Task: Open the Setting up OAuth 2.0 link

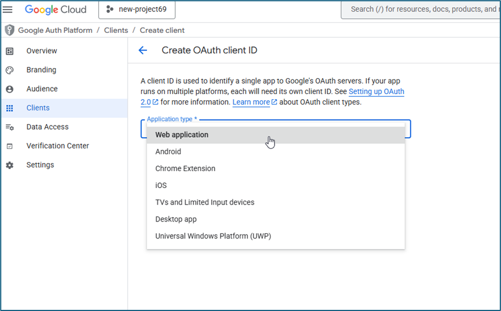Action: pyautogui.click(x=376, y=92)
